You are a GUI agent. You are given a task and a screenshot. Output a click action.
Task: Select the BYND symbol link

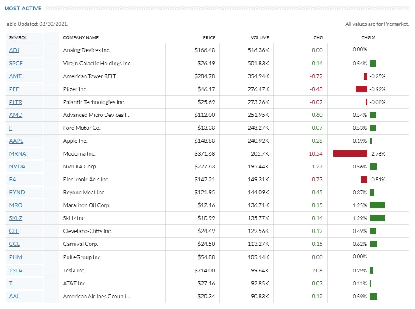[17, 193]
